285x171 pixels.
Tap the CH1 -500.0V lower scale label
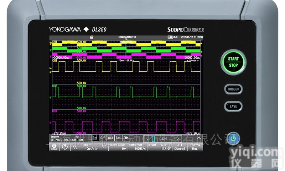[81, 83]
